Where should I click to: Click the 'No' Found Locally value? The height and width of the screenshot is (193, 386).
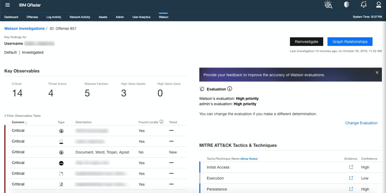(x=141, y=153)
